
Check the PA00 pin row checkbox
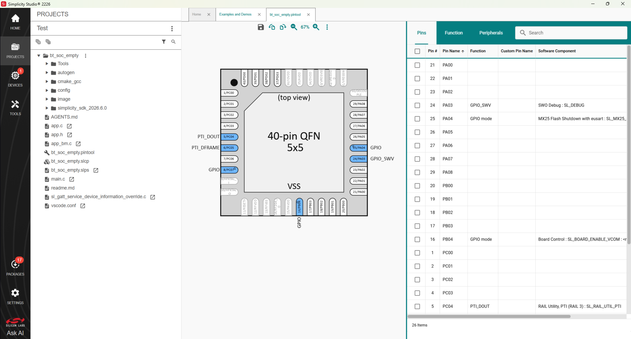pyautogui.click(x=417, y=65)
